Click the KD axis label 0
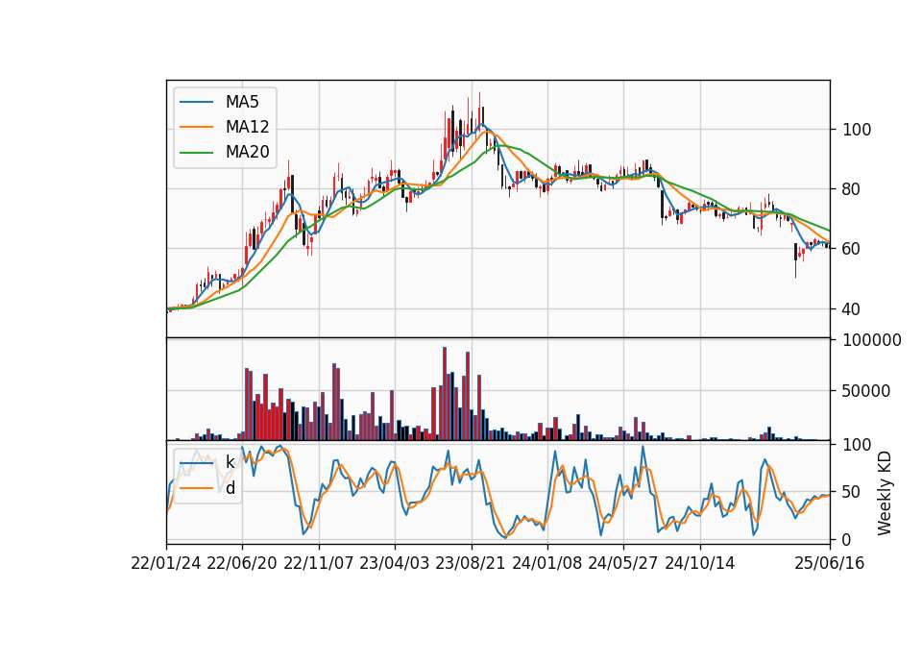922x663 pixels. 847,539
